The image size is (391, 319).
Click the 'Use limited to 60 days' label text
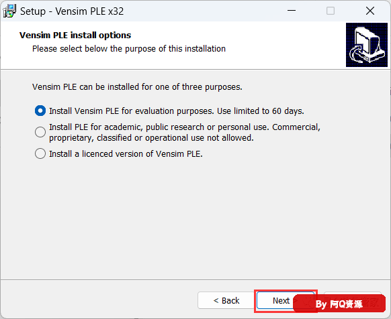pyautogui.click(x=261, y=111)
